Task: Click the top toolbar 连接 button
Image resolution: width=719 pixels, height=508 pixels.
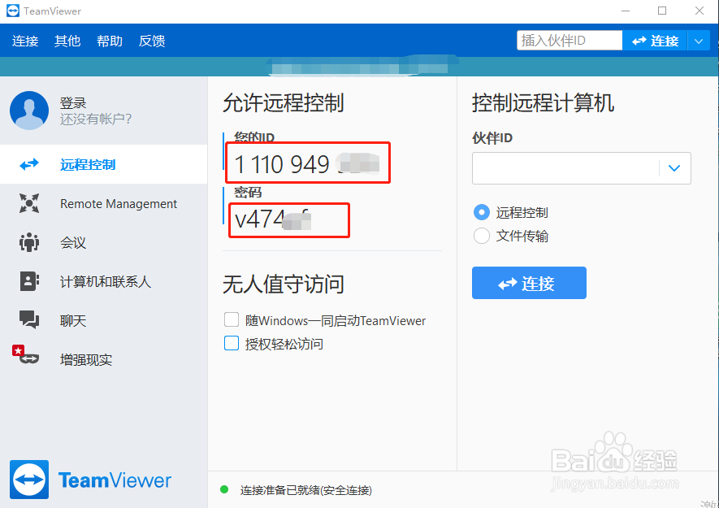Action: pyautogui.click(x=655, y=41)
